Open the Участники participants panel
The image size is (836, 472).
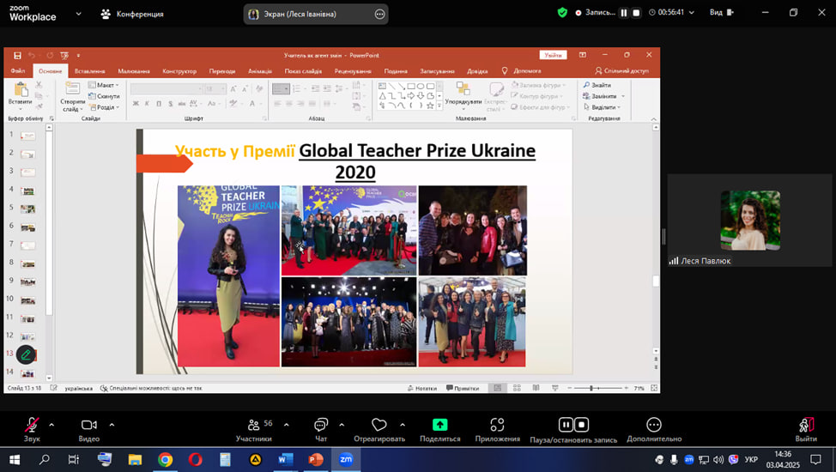click(x=253, y=426)
